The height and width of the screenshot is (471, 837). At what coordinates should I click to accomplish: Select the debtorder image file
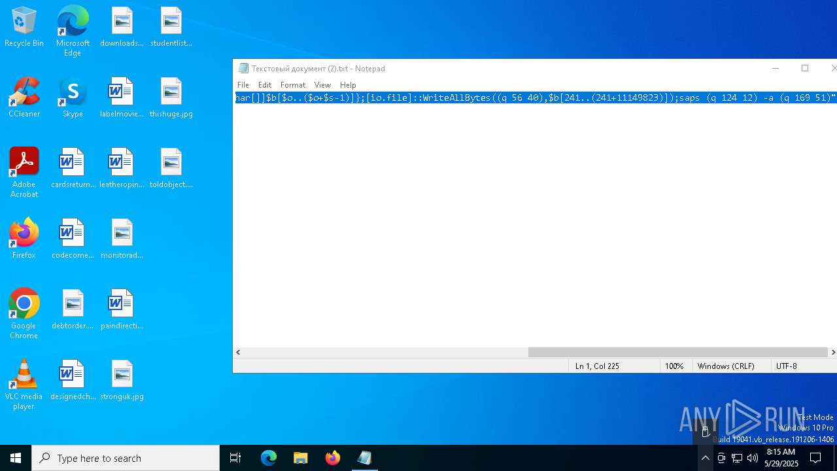(73, 310)
